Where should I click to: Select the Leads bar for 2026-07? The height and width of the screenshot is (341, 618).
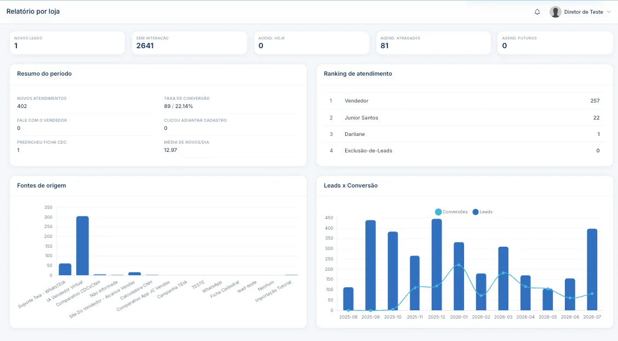[592, 270]
